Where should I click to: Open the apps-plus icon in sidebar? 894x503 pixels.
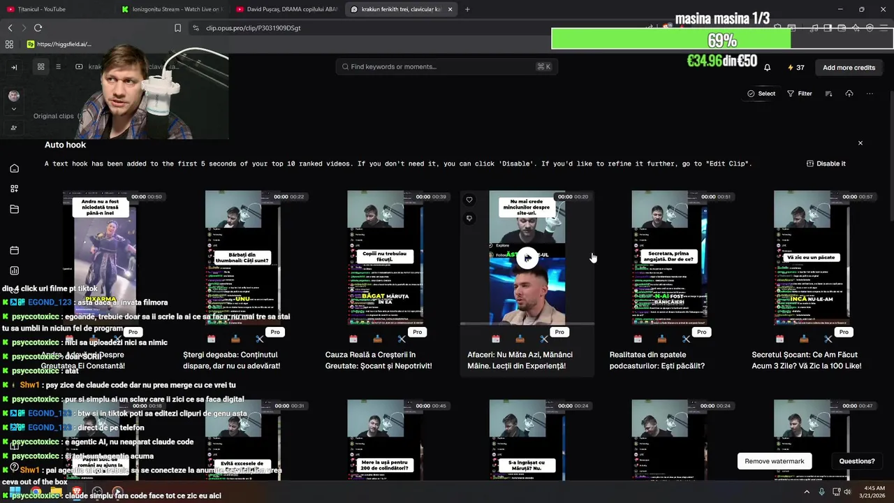[x=14, y=189]
